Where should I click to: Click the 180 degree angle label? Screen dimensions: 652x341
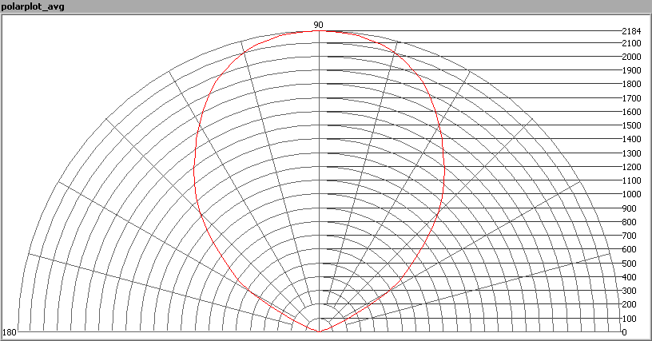[10, 332]
